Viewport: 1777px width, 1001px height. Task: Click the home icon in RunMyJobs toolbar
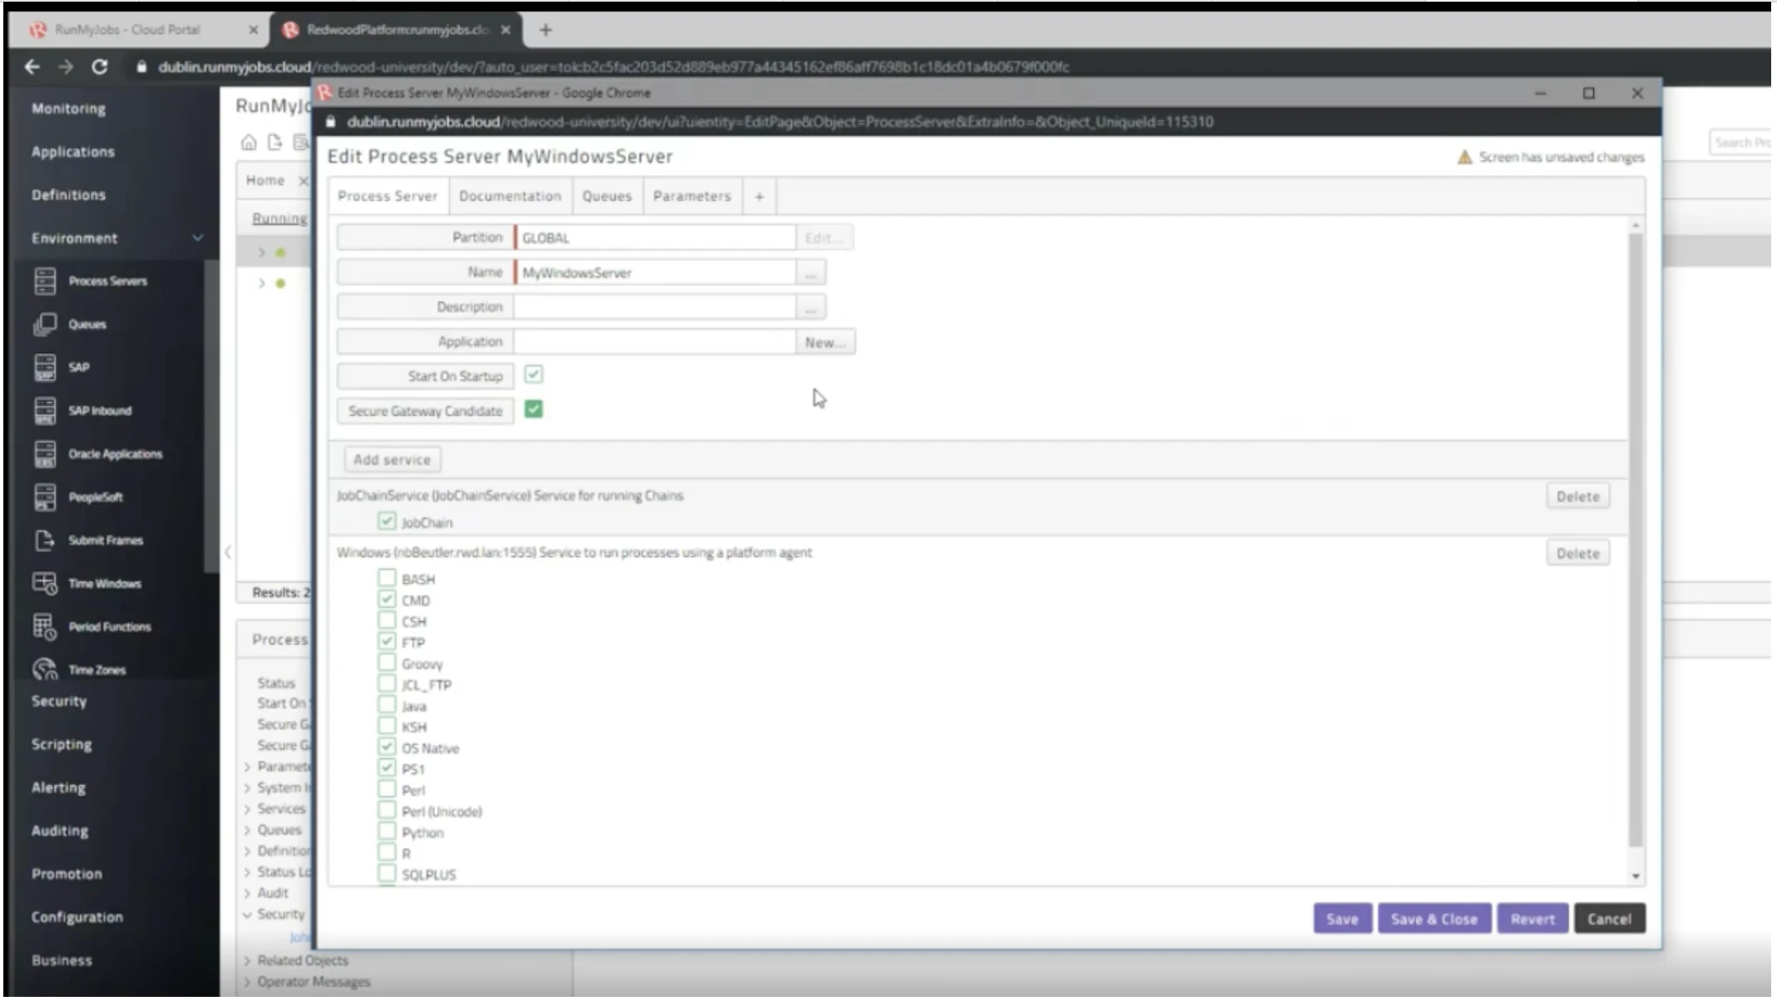[x=249, y=142]
